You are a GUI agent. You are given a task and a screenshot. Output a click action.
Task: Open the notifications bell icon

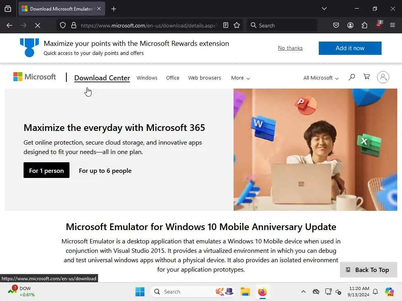click(x=375, y=292)
